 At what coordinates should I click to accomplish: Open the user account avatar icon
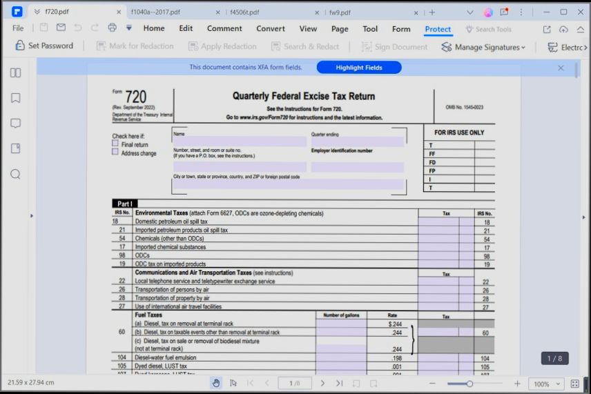(488, 12)
